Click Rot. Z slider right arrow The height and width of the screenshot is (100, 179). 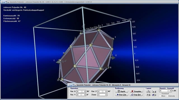click(x=106, y=91)
